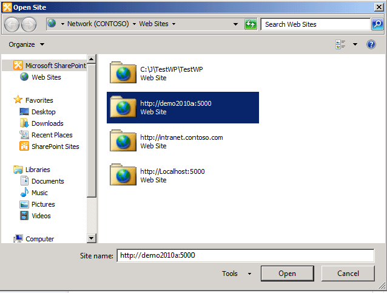Click the Documents library icon
The image size is (387, 293).
(x=24, y=181)
